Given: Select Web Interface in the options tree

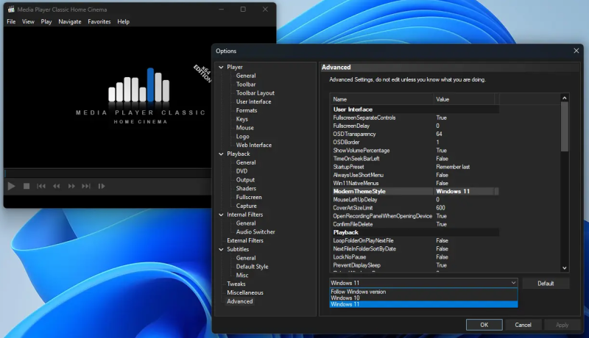Looking at the screenshot, I should tap(253, 145).
